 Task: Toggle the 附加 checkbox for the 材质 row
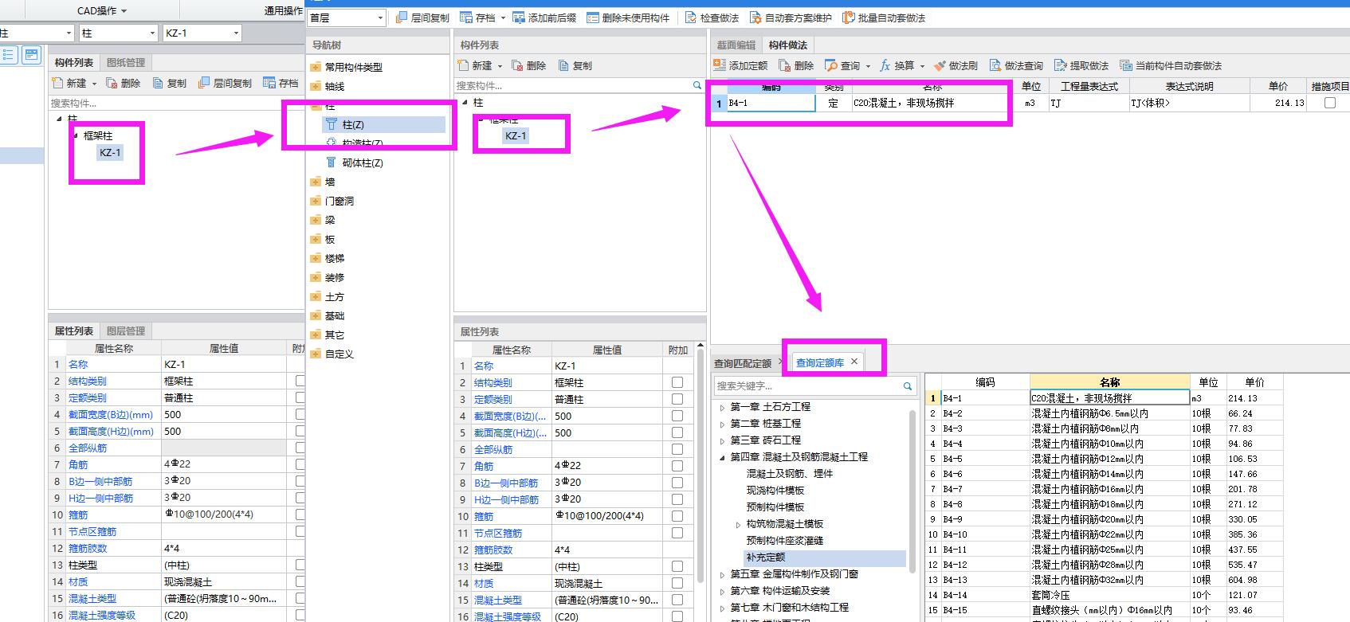coord(677,583)
